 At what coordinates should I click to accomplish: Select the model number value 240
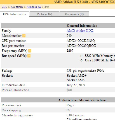(x=69, y=36)
